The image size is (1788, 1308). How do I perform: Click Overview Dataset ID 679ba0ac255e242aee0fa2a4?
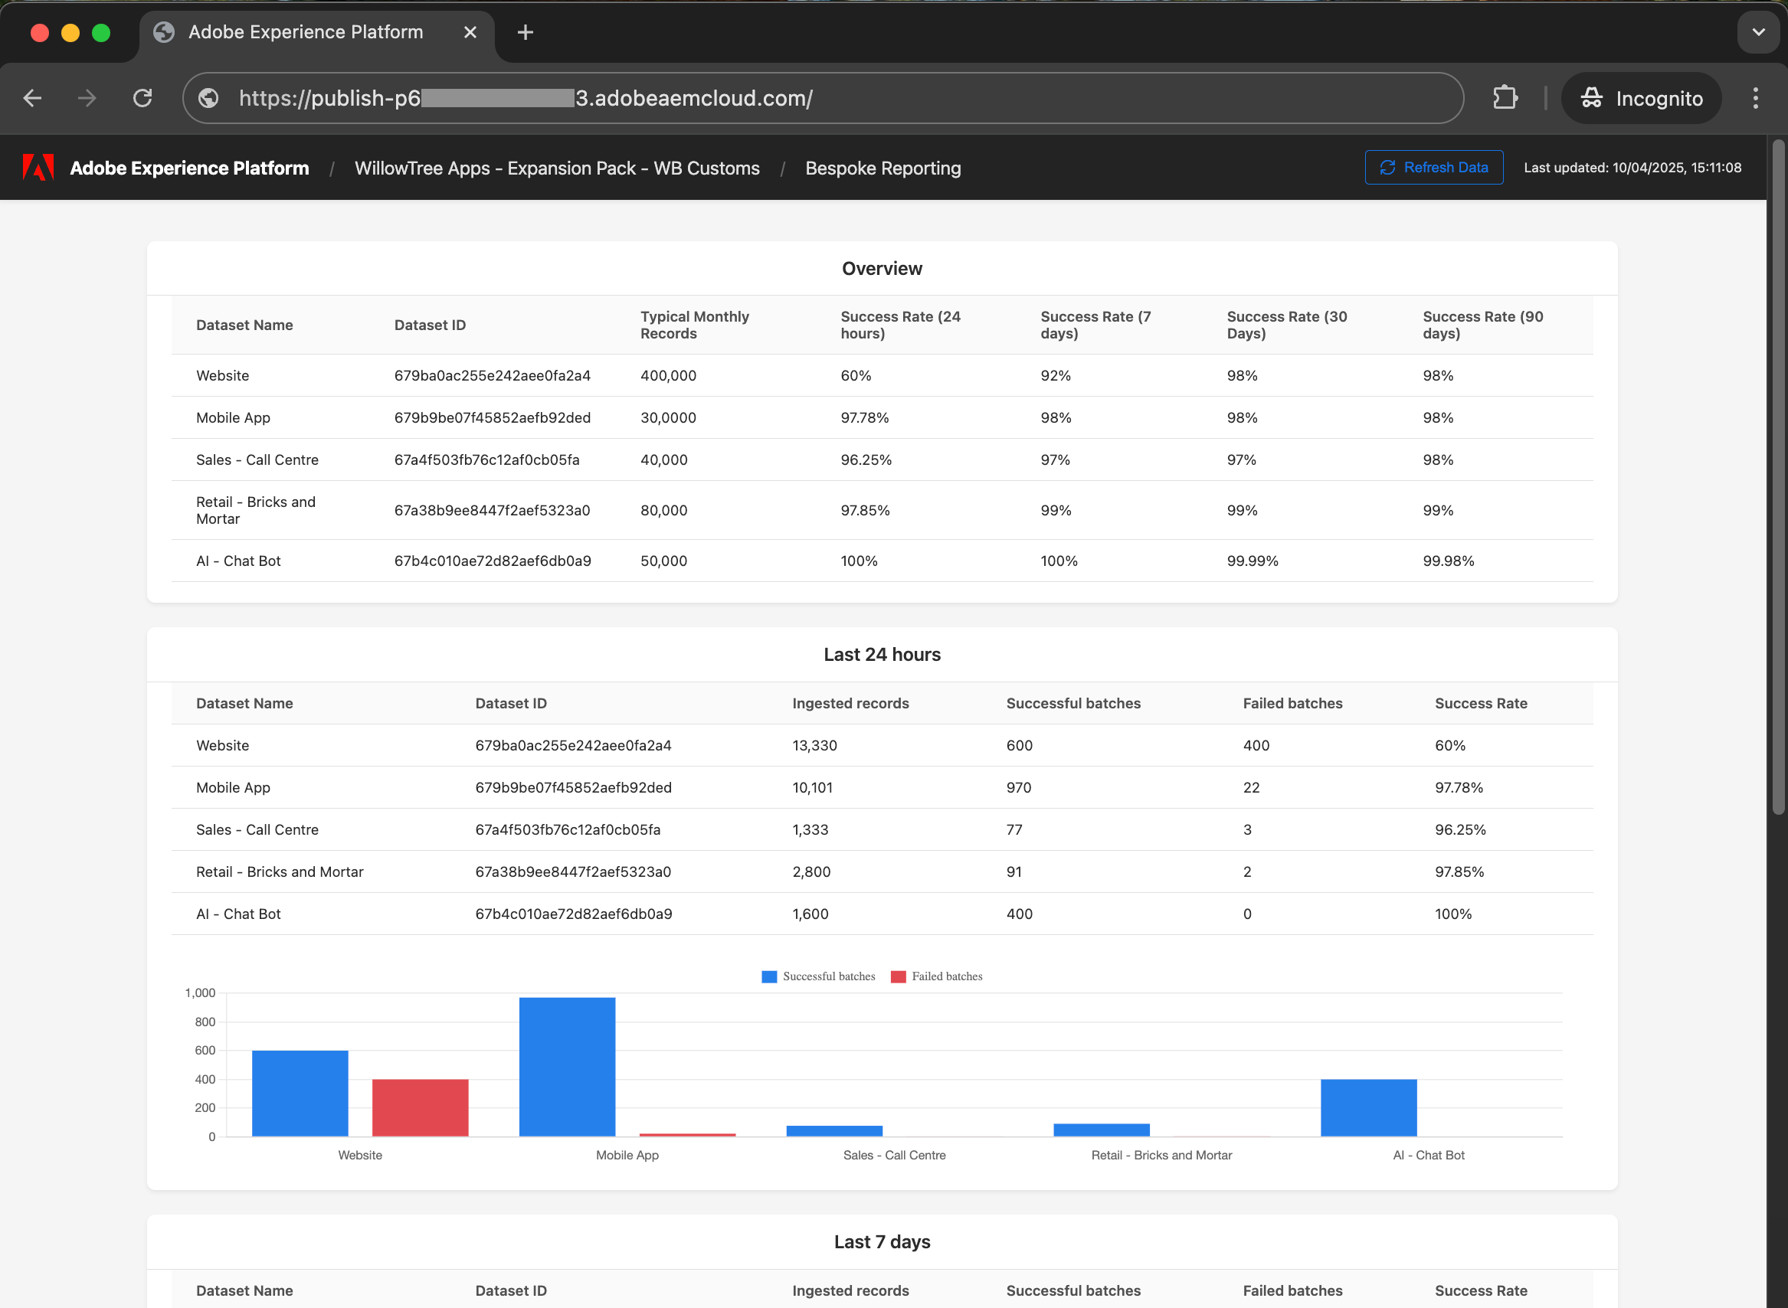click(493, 375)
